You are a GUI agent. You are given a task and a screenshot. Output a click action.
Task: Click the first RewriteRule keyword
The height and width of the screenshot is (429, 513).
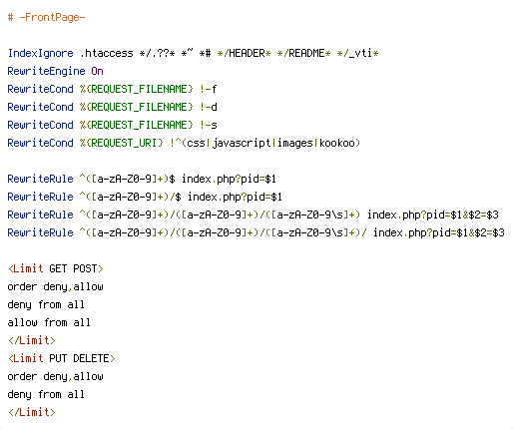[x=40, y=179]
